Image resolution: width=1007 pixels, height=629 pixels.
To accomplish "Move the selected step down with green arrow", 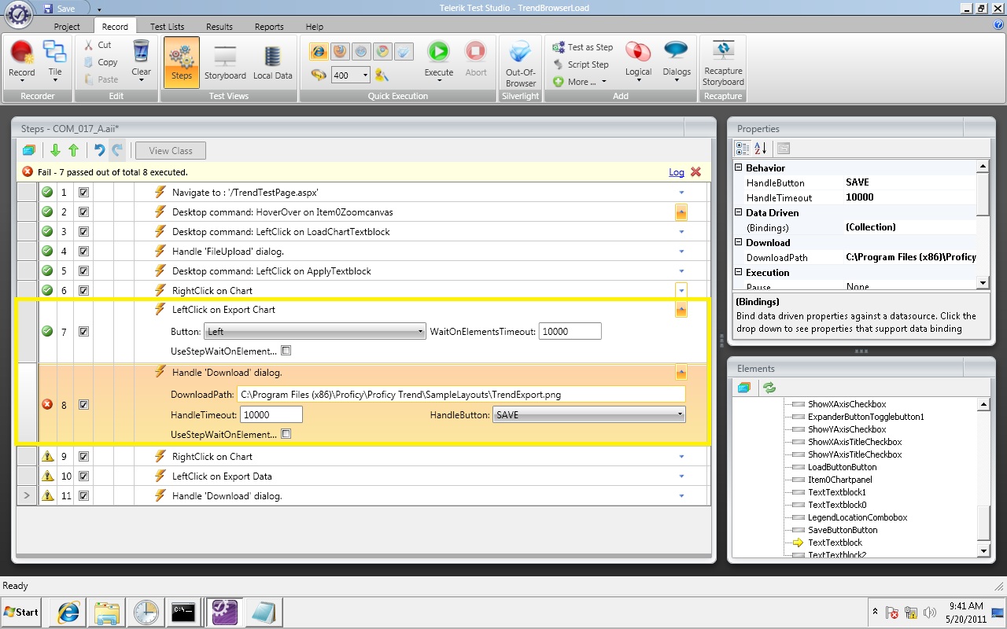I will point(55,150).
